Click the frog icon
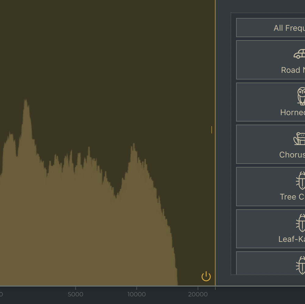The image size is (305, 304). coord(300,139)
